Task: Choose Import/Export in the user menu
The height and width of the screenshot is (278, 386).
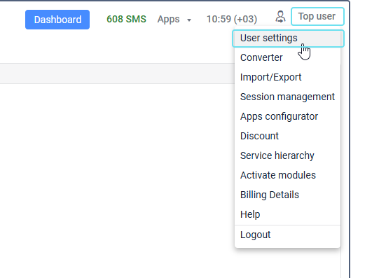Action: click(x=287, y=77)
